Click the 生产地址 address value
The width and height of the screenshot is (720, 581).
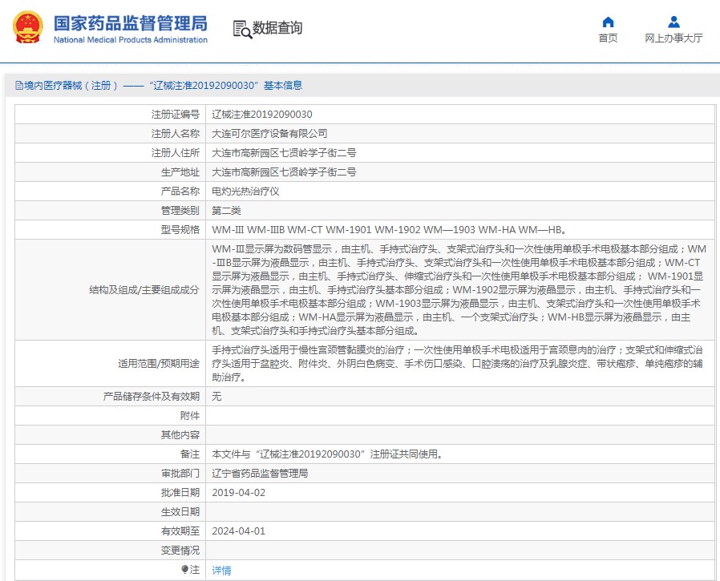pyautogui.click(x=284, y=172)
